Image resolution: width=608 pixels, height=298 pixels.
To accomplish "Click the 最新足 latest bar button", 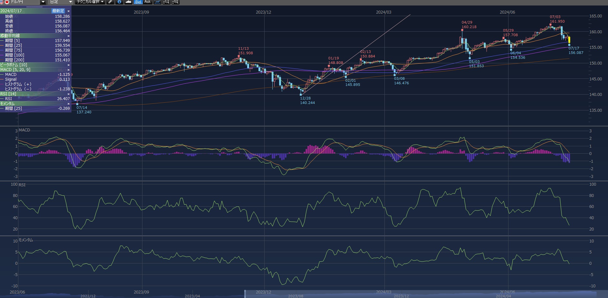I will (58, 11).
